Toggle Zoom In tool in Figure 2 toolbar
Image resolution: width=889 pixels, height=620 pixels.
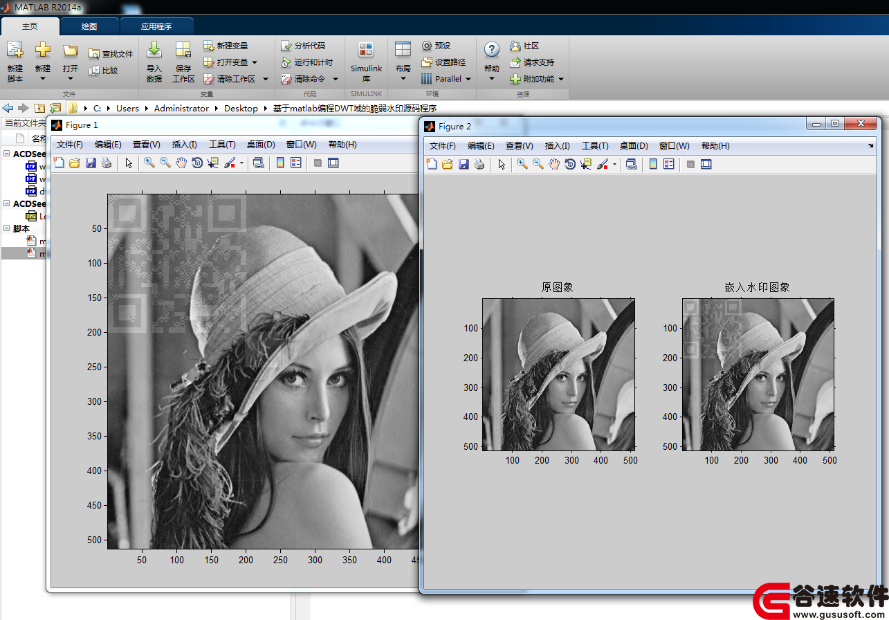(x=522, y=164)
